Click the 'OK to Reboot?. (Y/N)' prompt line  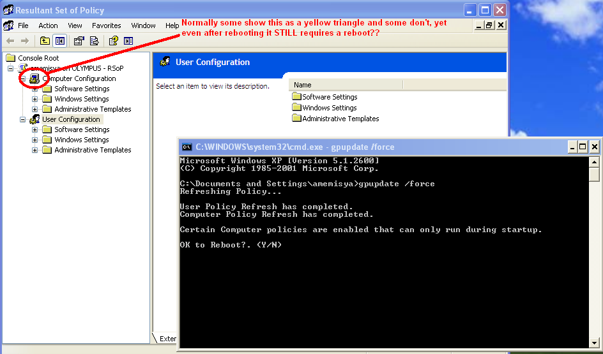(231, 245)
